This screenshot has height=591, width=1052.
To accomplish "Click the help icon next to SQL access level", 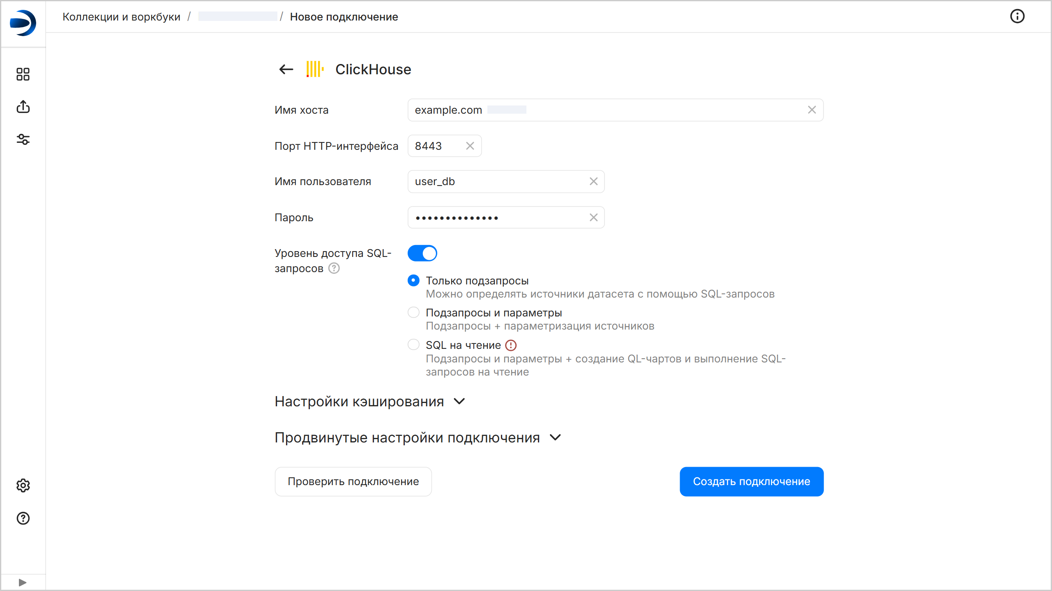I will pos(334,268).
